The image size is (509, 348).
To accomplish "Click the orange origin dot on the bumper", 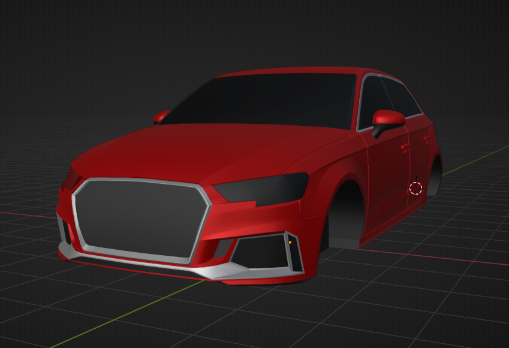I will pos(290,242).
